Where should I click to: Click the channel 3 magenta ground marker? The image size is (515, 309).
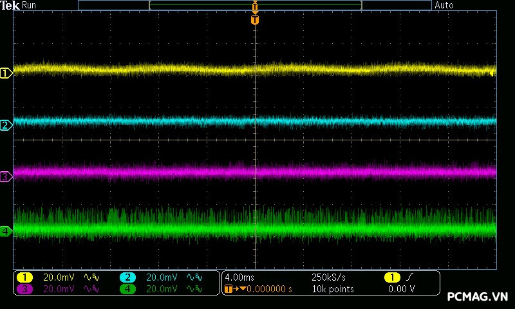point(6,176)
